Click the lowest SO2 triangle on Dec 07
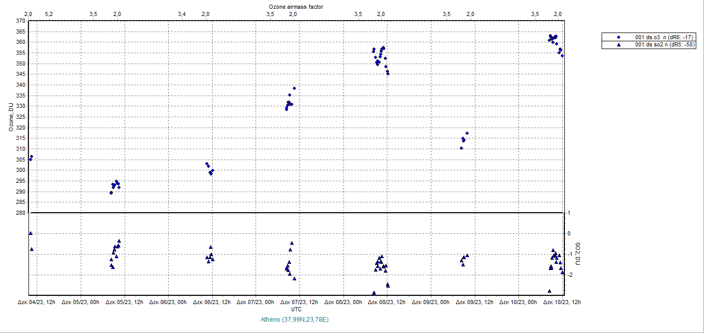 point(294,279)
